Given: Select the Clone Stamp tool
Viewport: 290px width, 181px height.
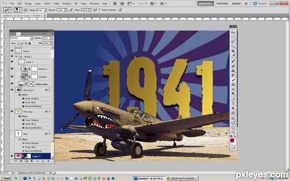Looking at the screenshot, I should point(233,70).
